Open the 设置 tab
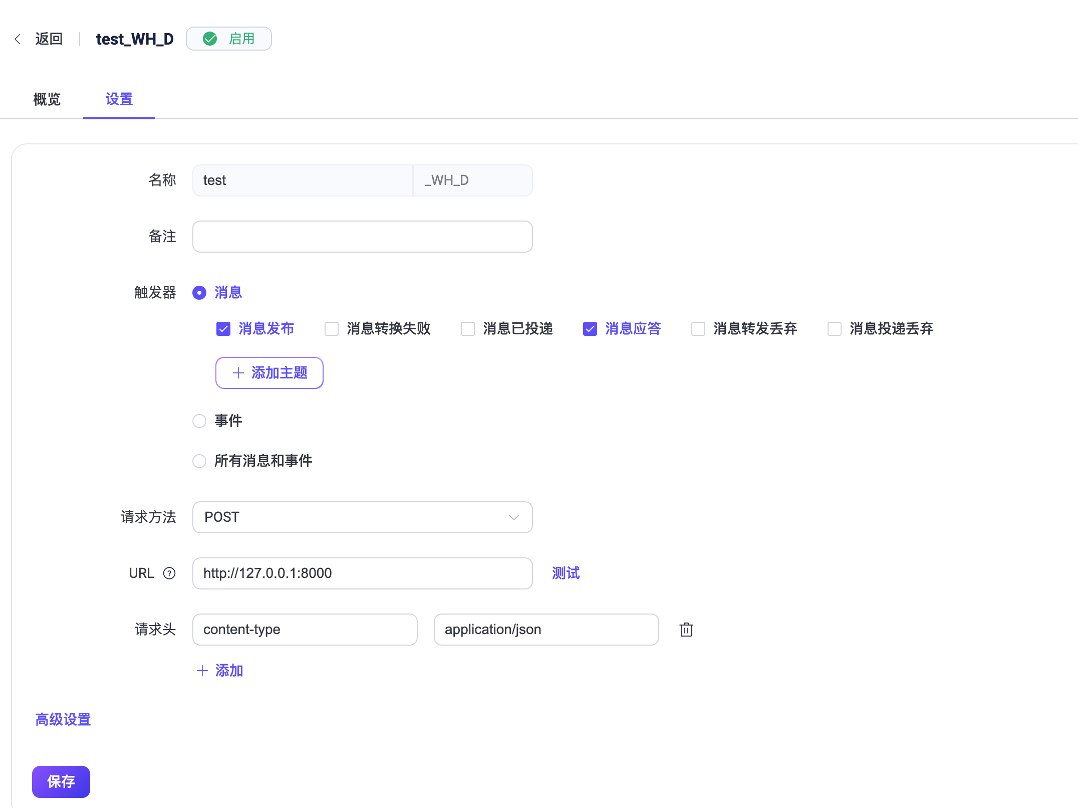Screen dimensions: 1078x808 tap(119, 99)
